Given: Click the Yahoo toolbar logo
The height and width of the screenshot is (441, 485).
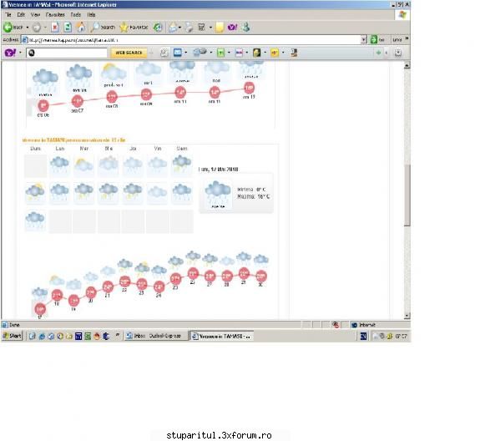Looking at the screenshot, I should pos(10,53).
